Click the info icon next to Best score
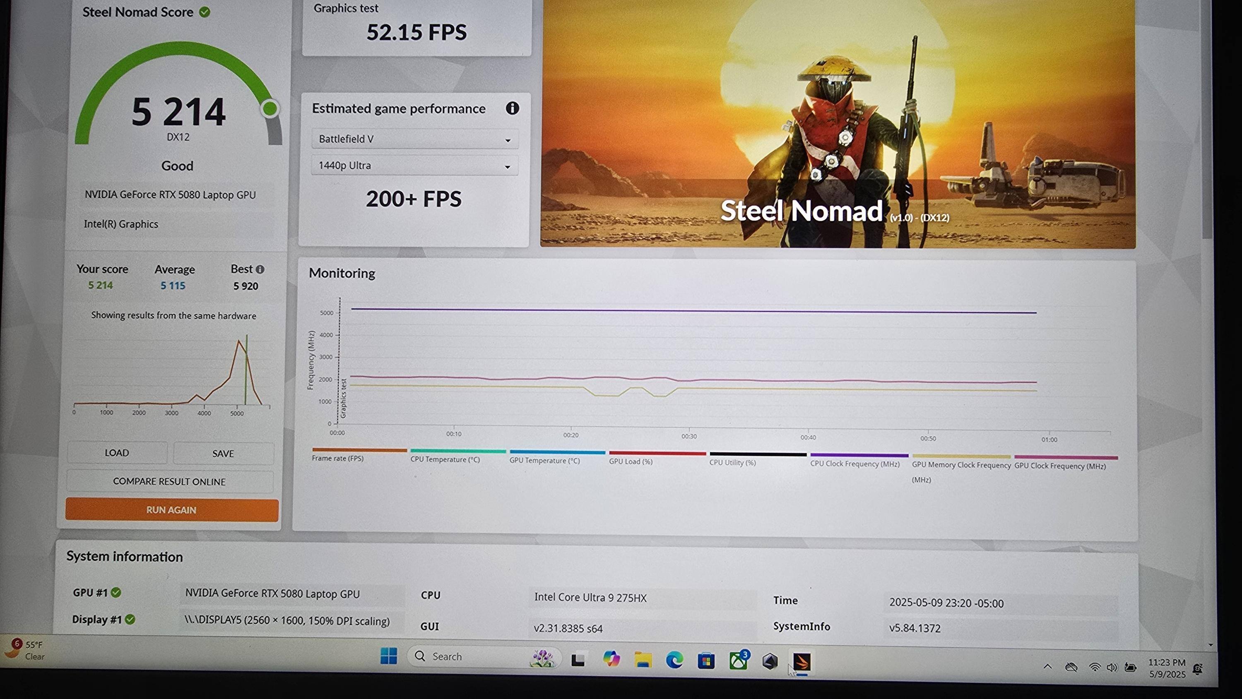This screenshot has width=1242, height=699. click(260, 269)
